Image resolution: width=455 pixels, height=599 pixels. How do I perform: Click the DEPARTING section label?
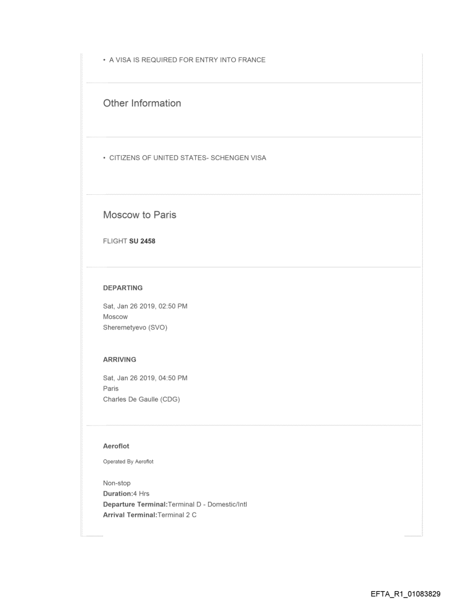click(x=123, y=288)
